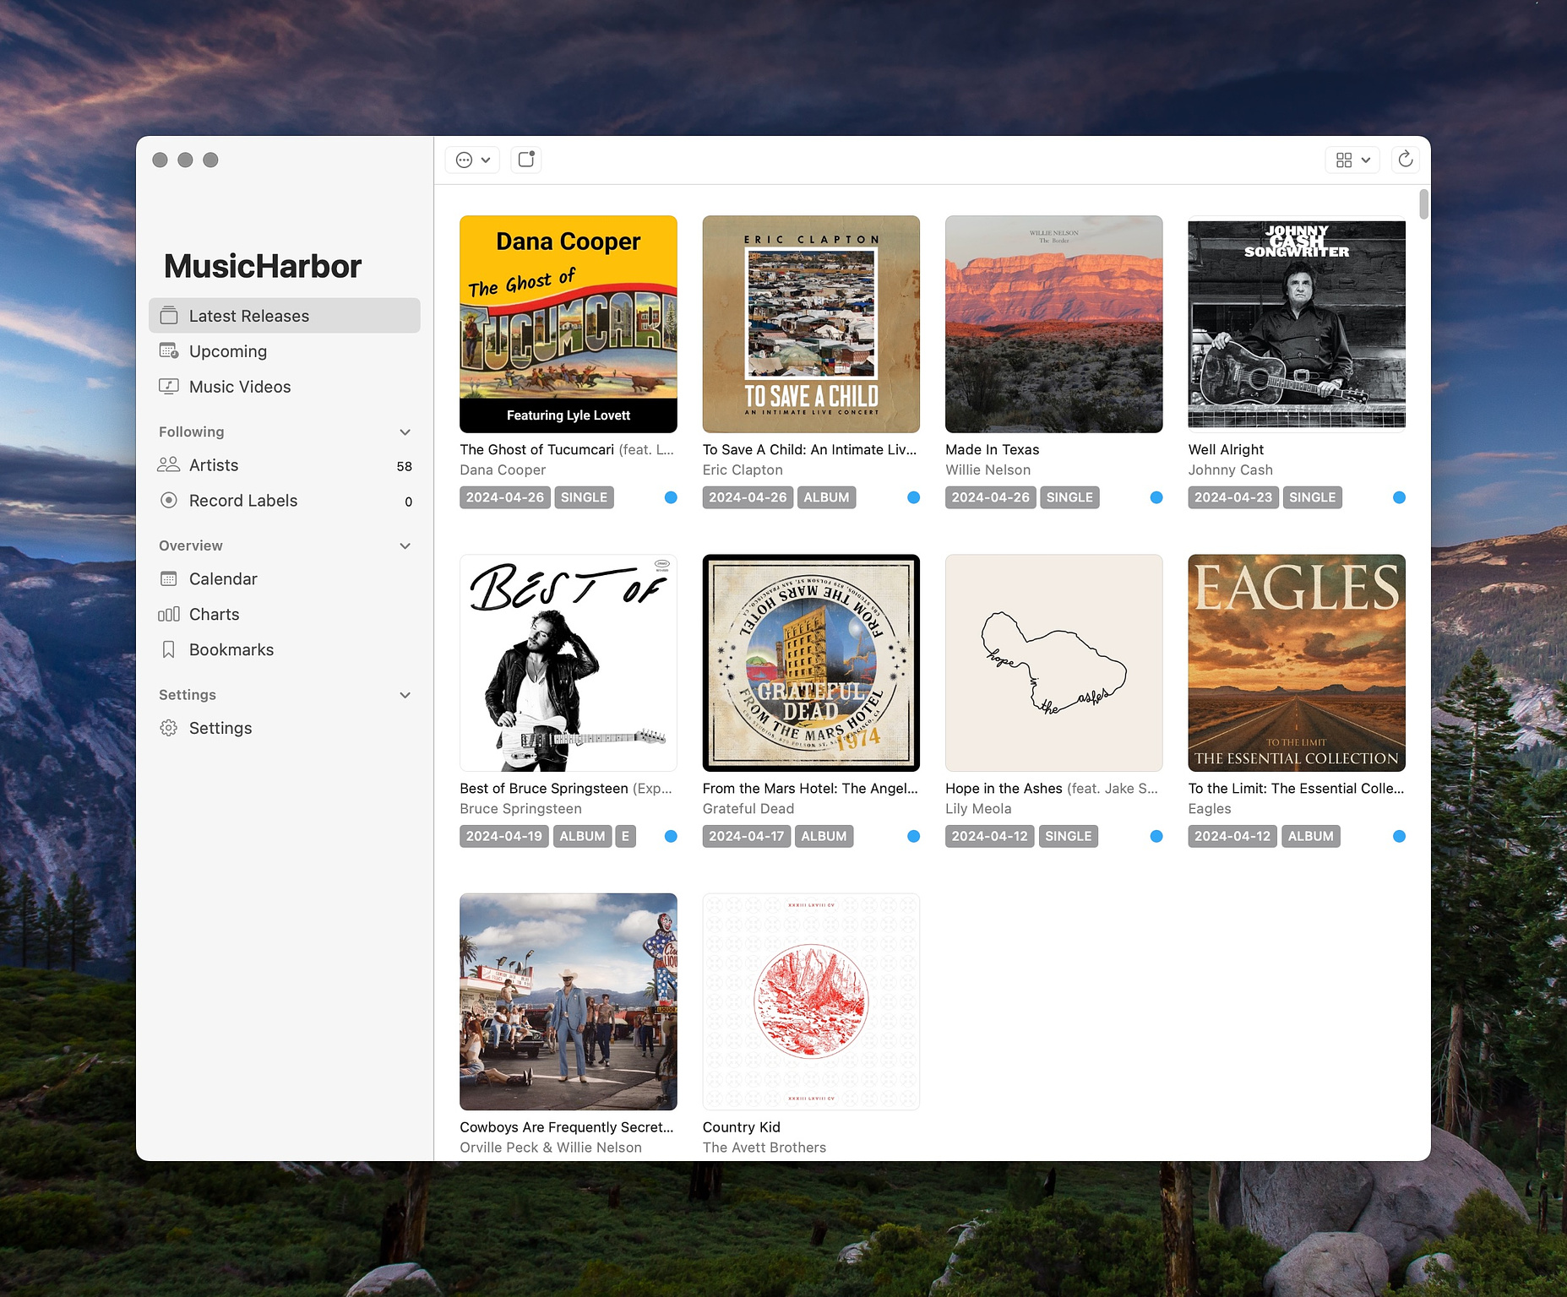Click the Eric Clapton artist name

point(743,470)
